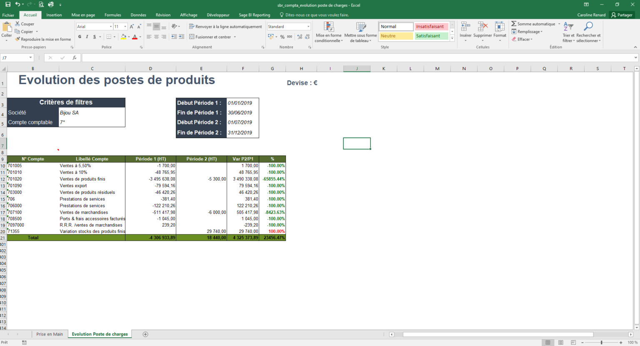Click the Couper icon
Screen dimensions: 640x346
17,24
